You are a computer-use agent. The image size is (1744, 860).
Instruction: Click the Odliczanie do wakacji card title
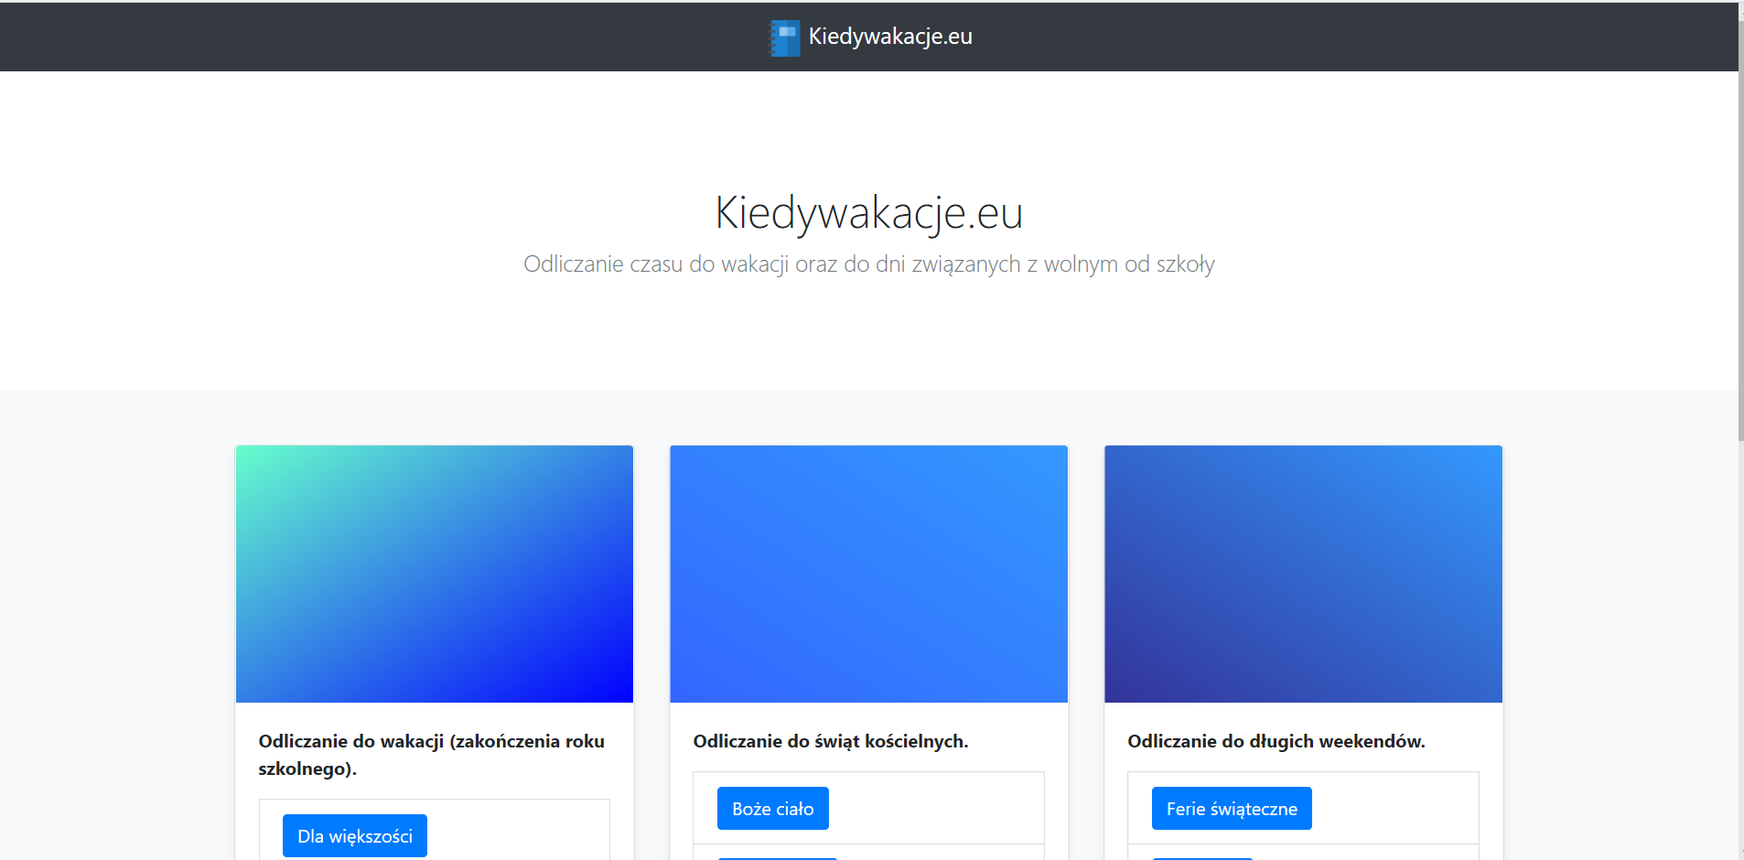click(x=432, y=755)
